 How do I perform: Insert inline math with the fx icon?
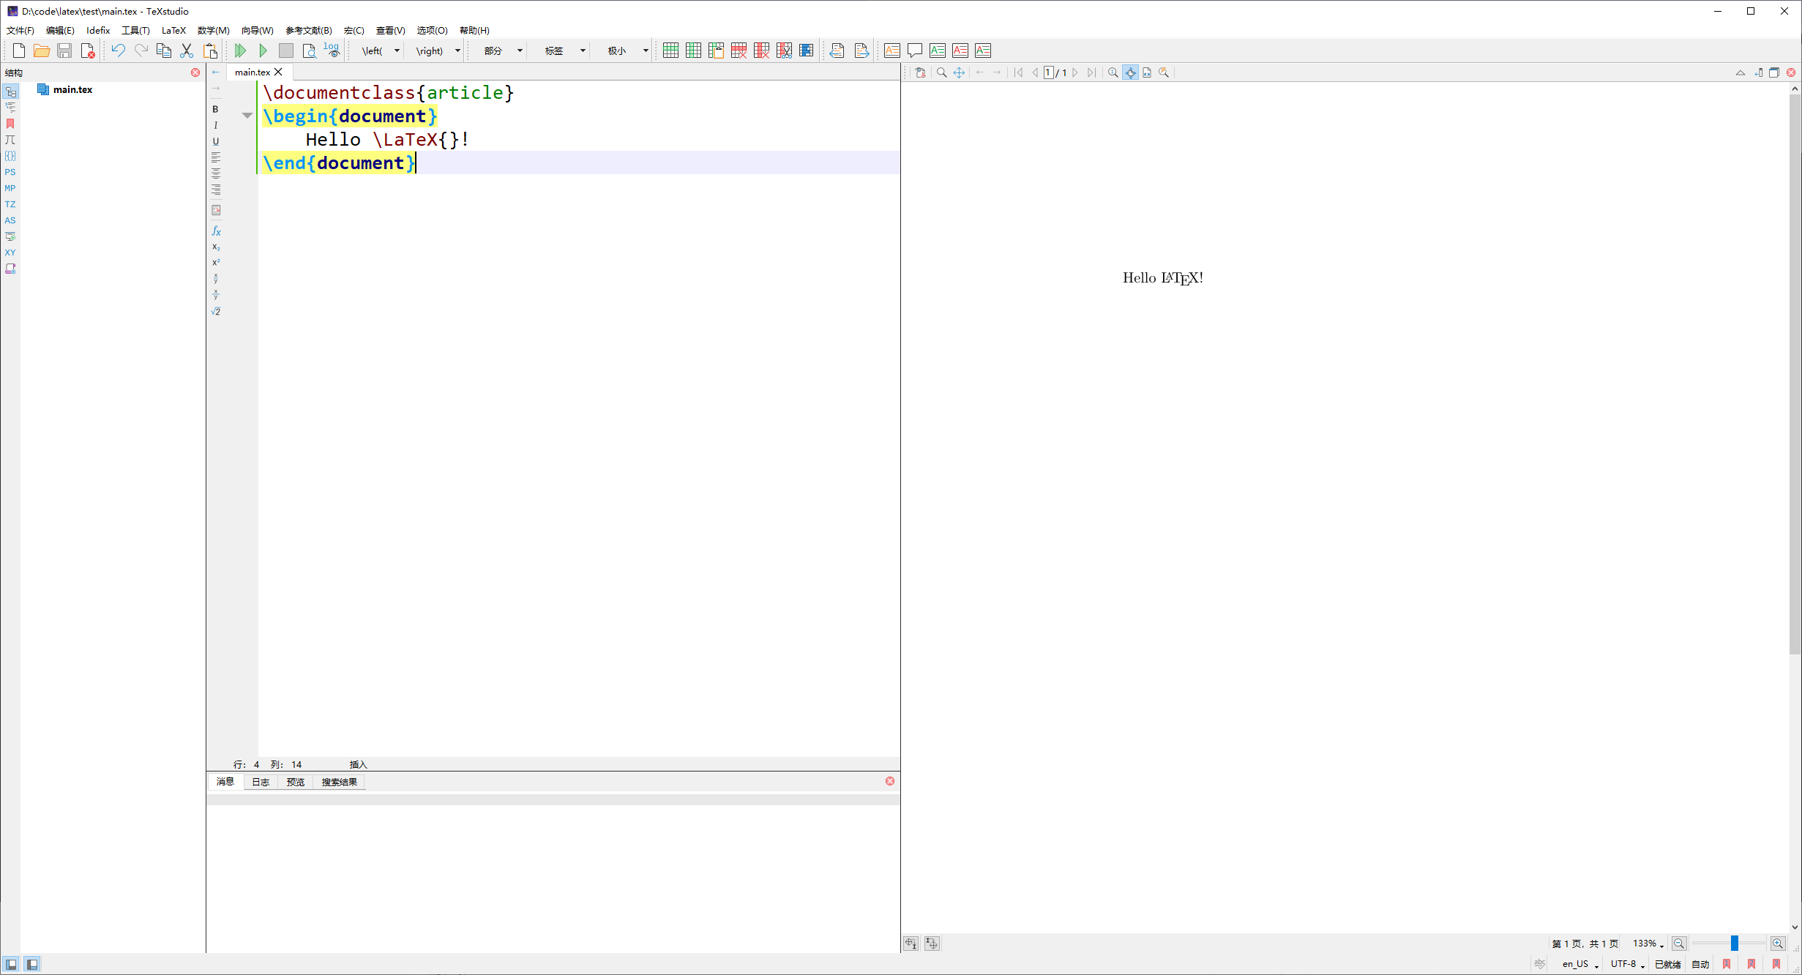pos(216,231)
